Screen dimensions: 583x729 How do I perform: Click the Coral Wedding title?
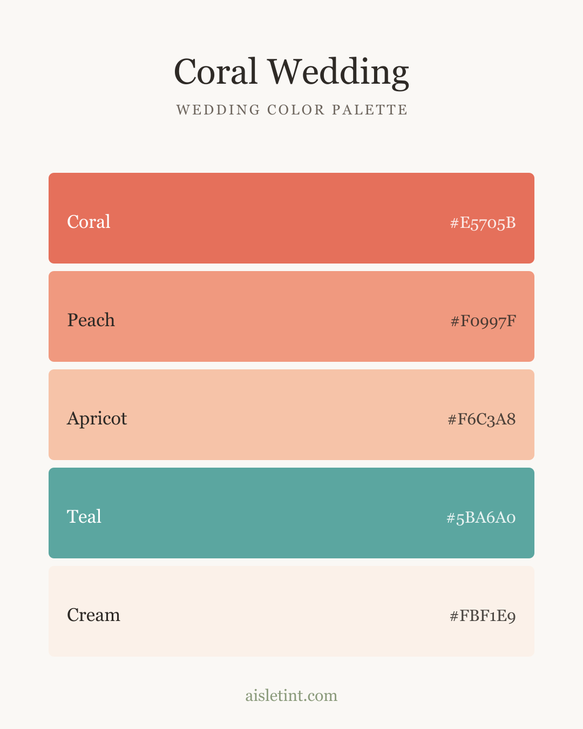pyautogui.click(x=291, y=72)
